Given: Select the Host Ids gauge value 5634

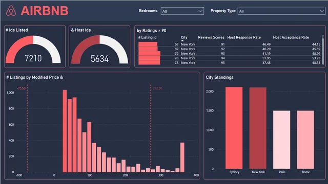Looking at the screenshot, I should pyautogui.click(x=99, y=59).
